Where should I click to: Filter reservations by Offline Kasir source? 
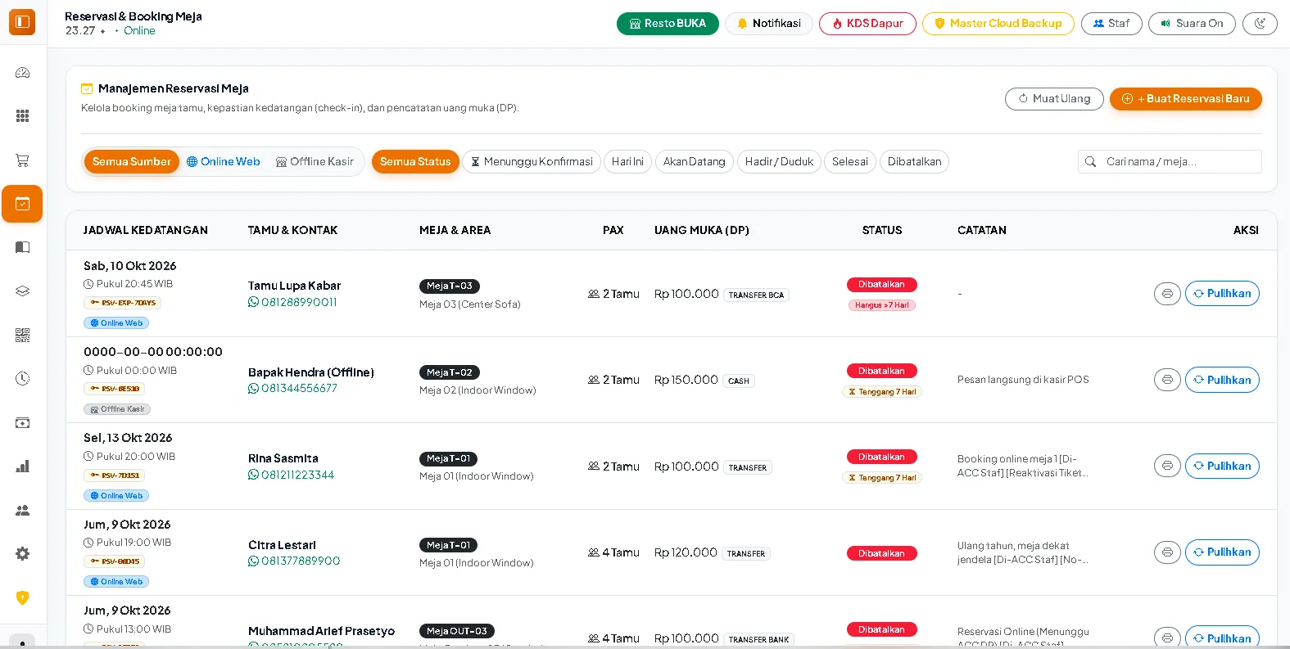[315, 162]
